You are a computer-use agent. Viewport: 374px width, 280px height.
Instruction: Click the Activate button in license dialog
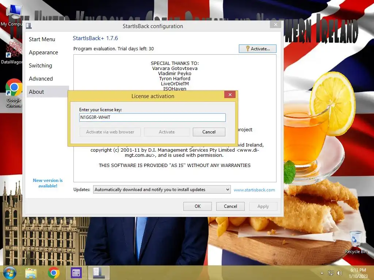167,132
